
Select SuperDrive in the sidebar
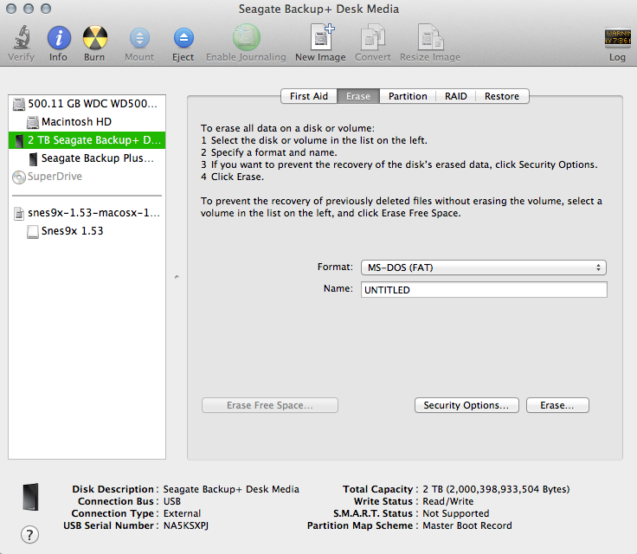(x=87, y=177)
